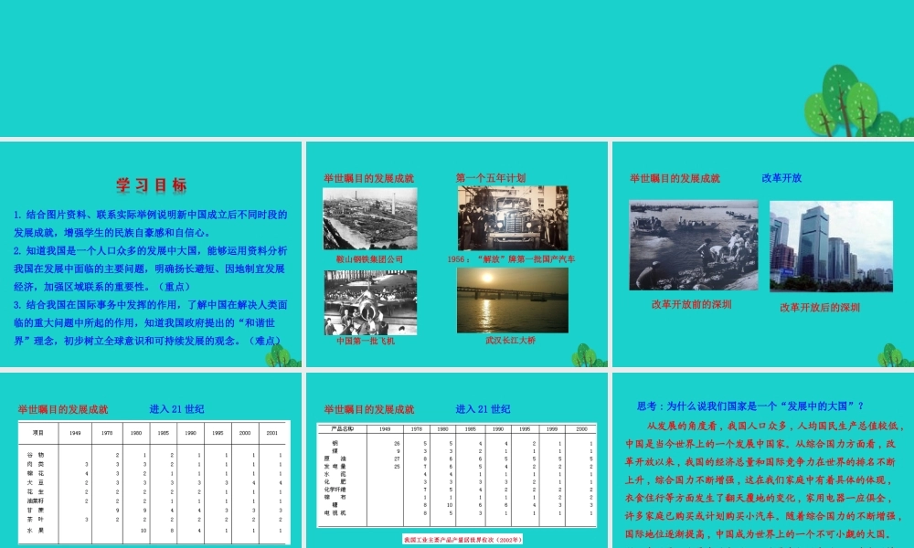The image size is (914, 548).
Task: Open the 改革开放 slide thumbnail
Action: coord(763,254)
